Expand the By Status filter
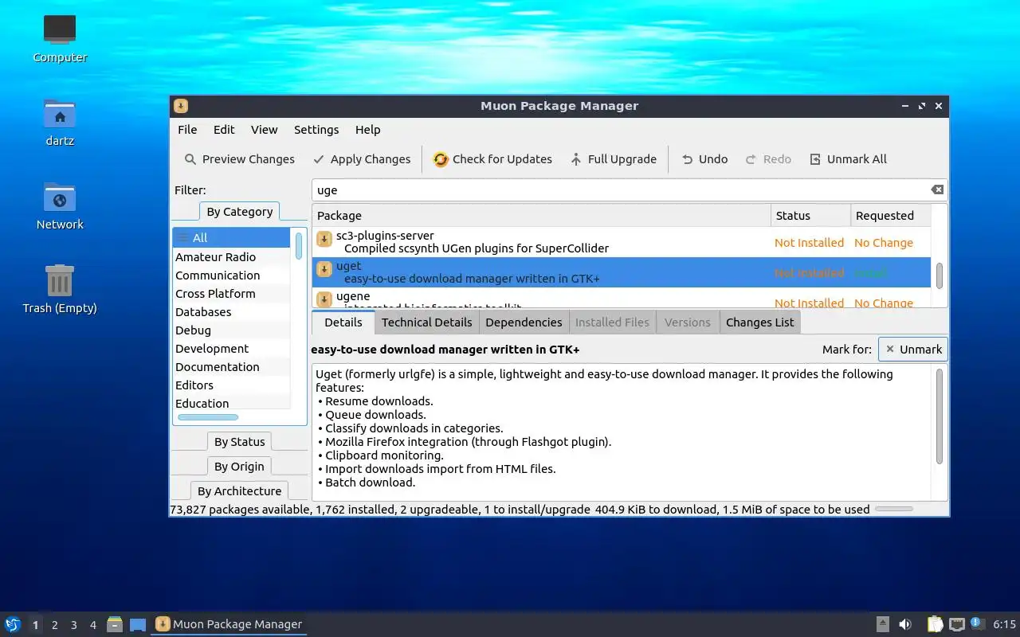Viewport: 1020px width, 637px height. [x=240, y=442]
